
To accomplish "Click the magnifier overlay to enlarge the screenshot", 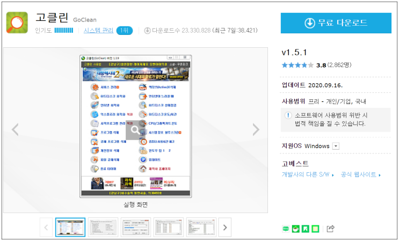I will coord(135,130).
